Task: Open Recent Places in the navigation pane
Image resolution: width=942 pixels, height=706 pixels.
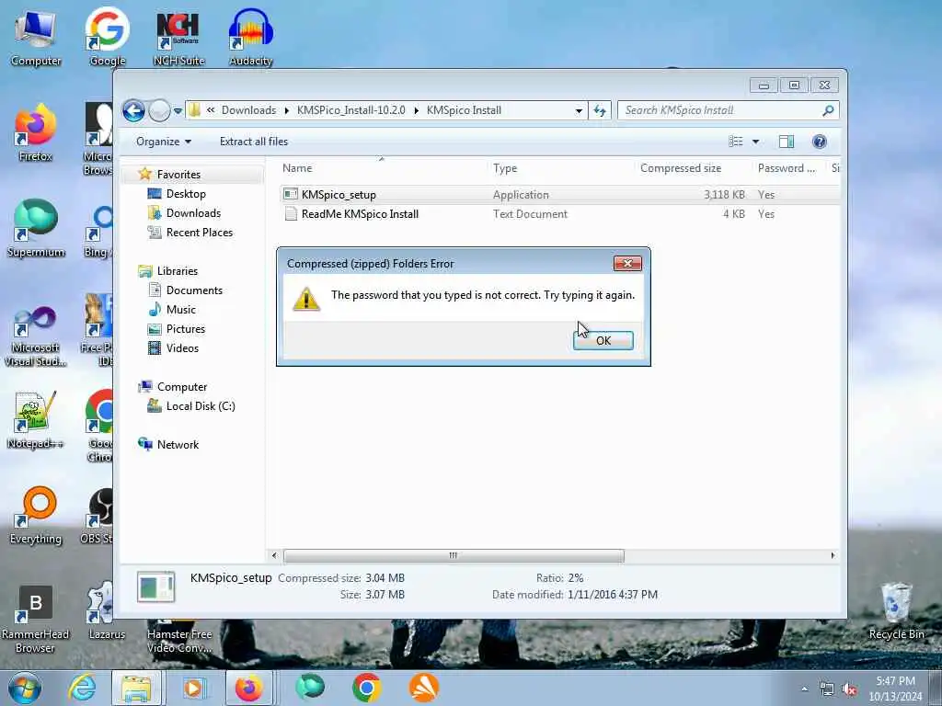Action: (200, 233)
